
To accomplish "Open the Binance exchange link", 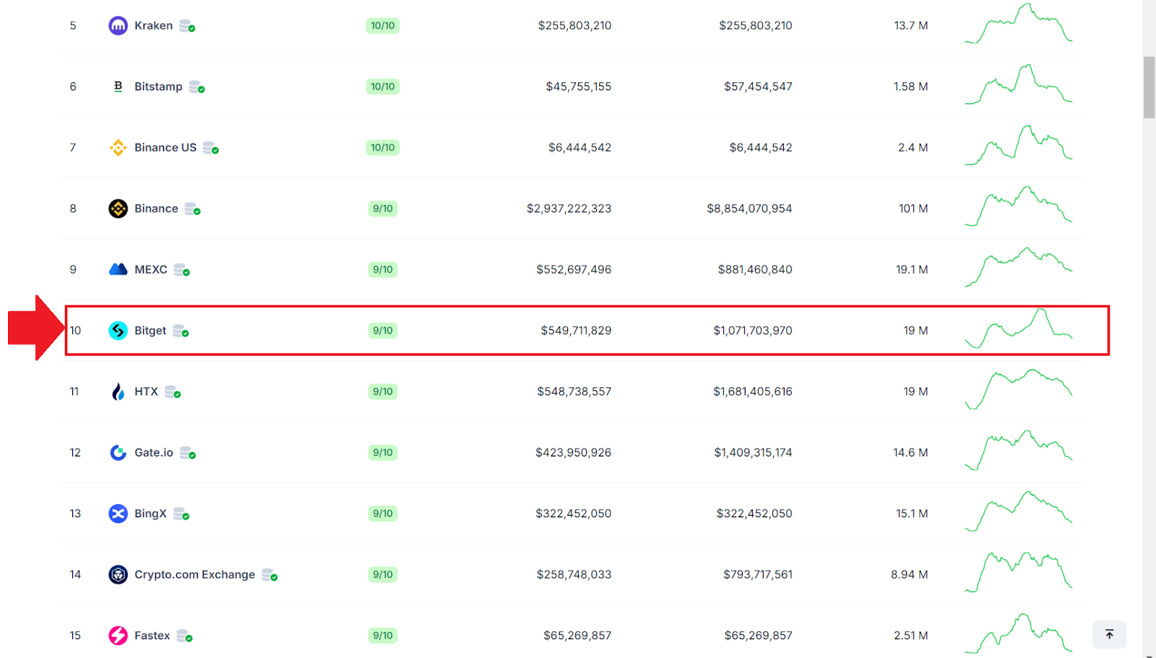I will click(x=156, y=209).
